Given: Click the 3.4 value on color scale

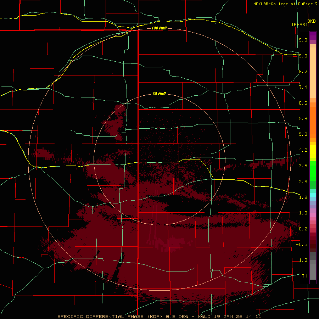Looking at the screenshot, I should [303, 166].
